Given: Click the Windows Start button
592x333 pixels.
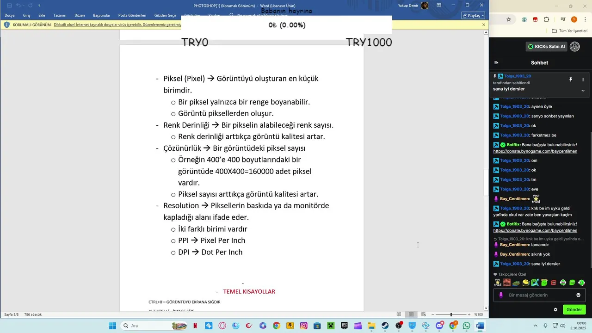Looking at the screenshot, I should (x=112, y=326).
